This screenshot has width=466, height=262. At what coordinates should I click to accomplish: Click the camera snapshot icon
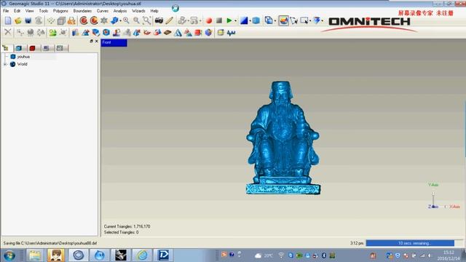(159, 20)
